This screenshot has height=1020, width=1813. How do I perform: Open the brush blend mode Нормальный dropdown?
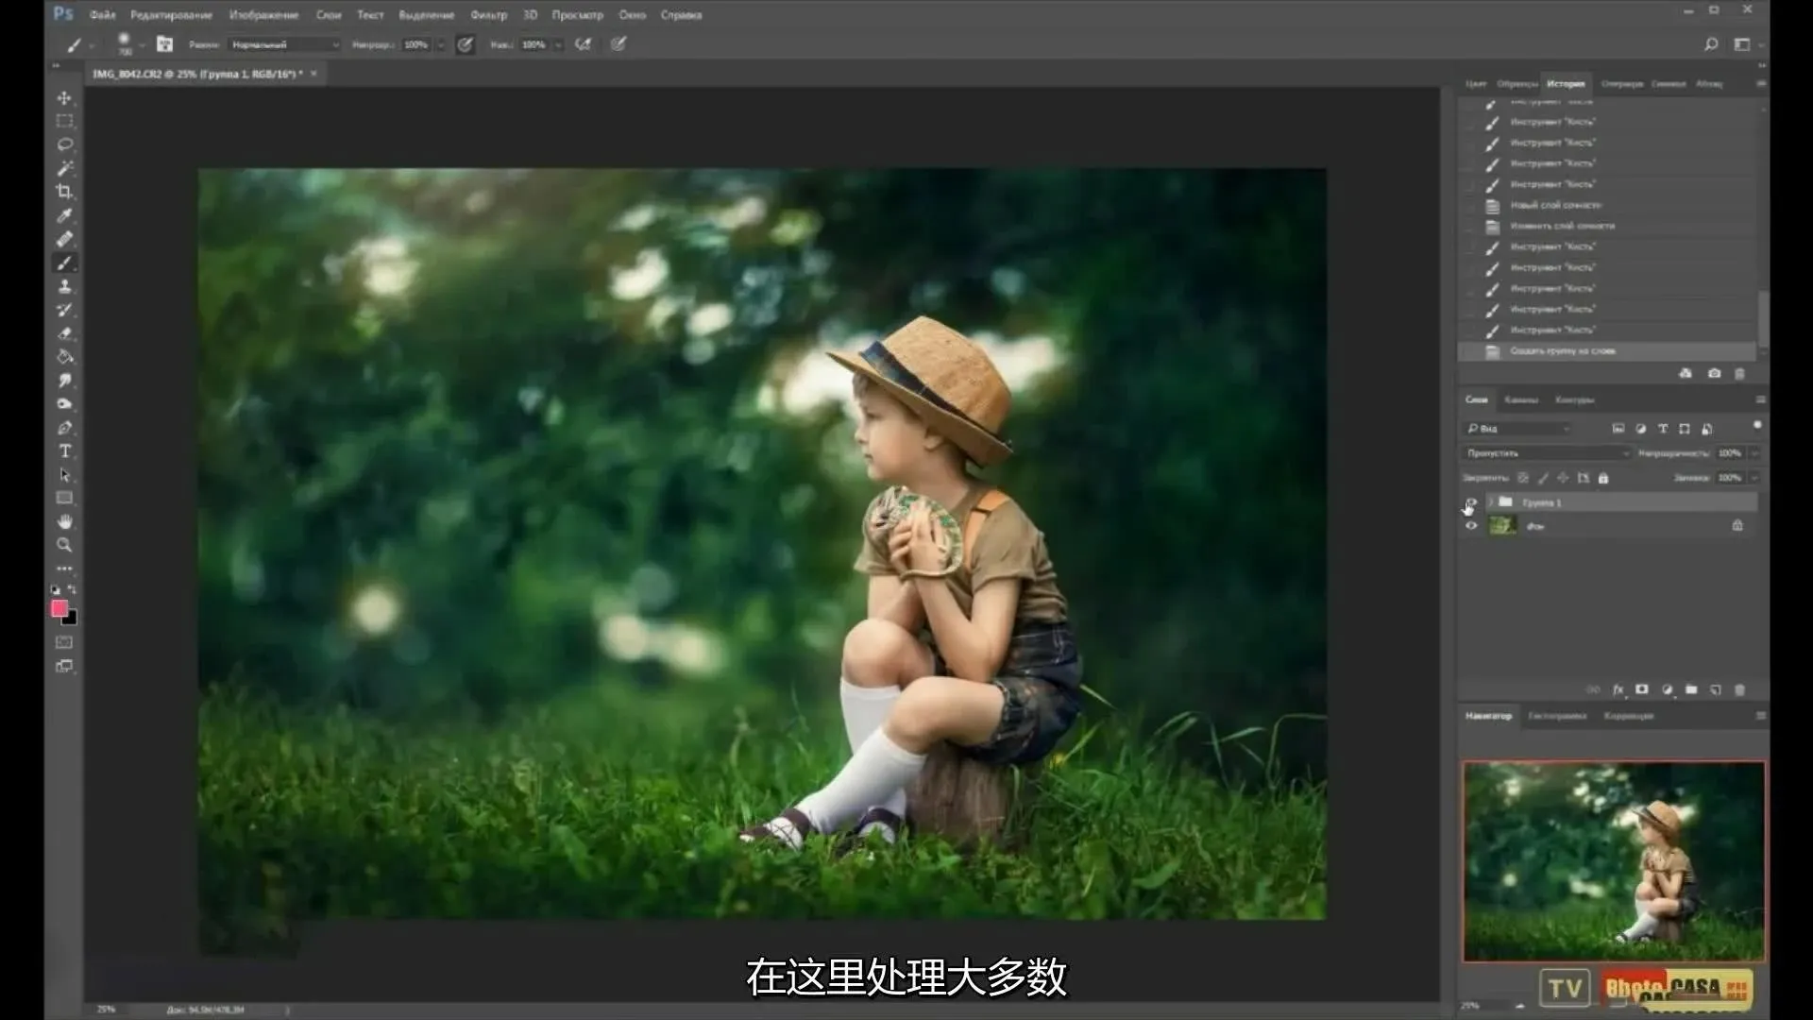(x=285, y=44)
